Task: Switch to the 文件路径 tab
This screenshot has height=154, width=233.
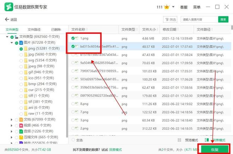Action: (34, 30)
